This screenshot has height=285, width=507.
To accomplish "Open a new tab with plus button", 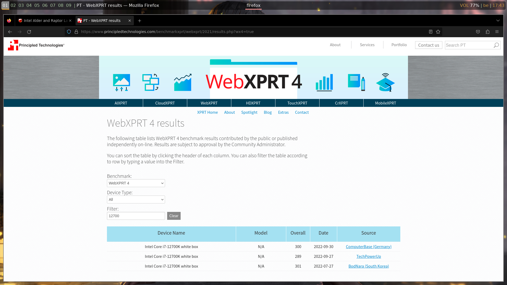I will [x=140, y=21].
